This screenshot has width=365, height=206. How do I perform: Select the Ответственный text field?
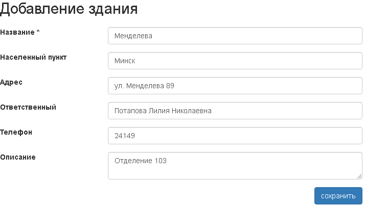click(235, 111)
